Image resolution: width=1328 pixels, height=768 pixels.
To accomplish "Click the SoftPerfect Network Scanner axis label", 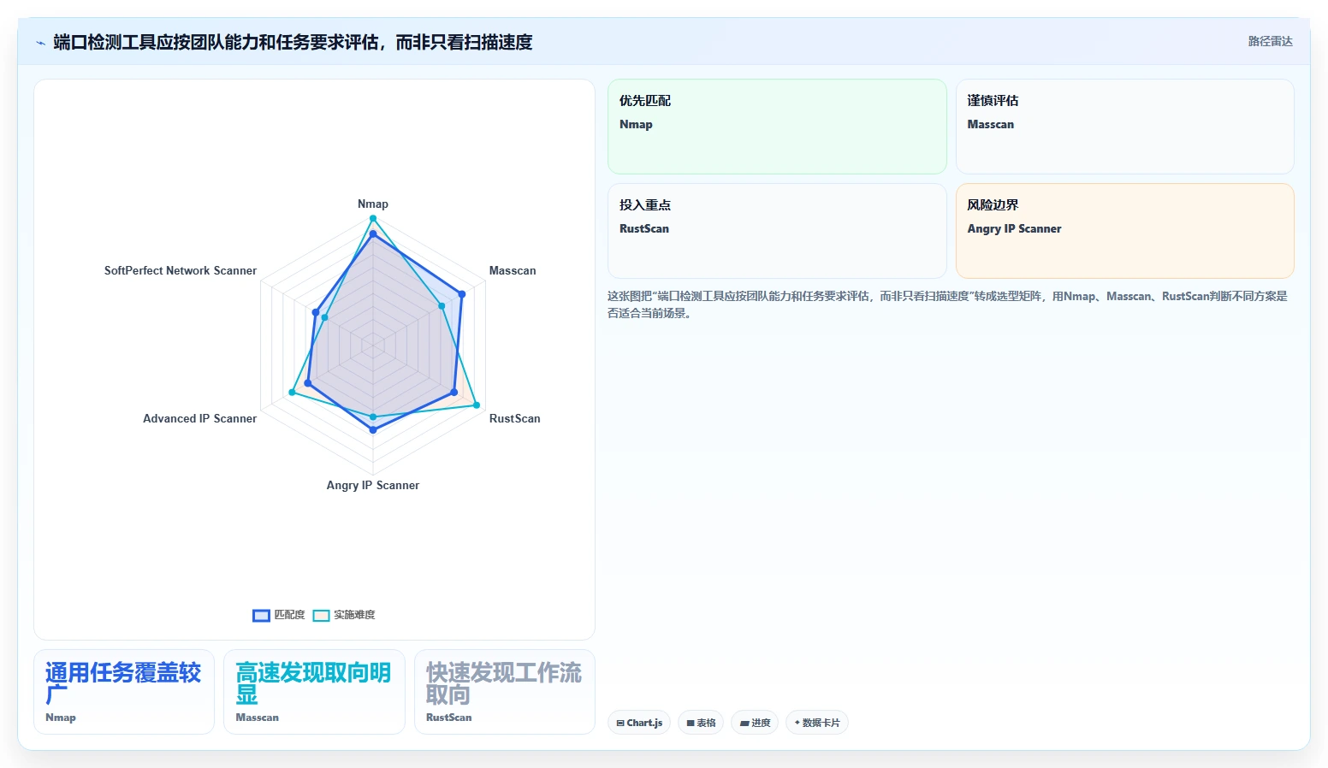I will [x=181, y=270].
